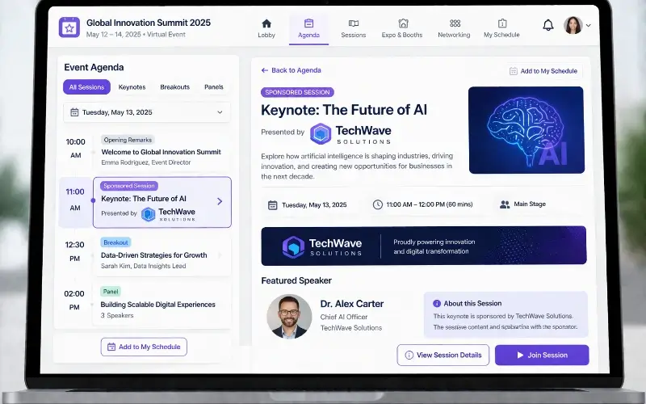Expand the profile menu chevron

[589, 26]
